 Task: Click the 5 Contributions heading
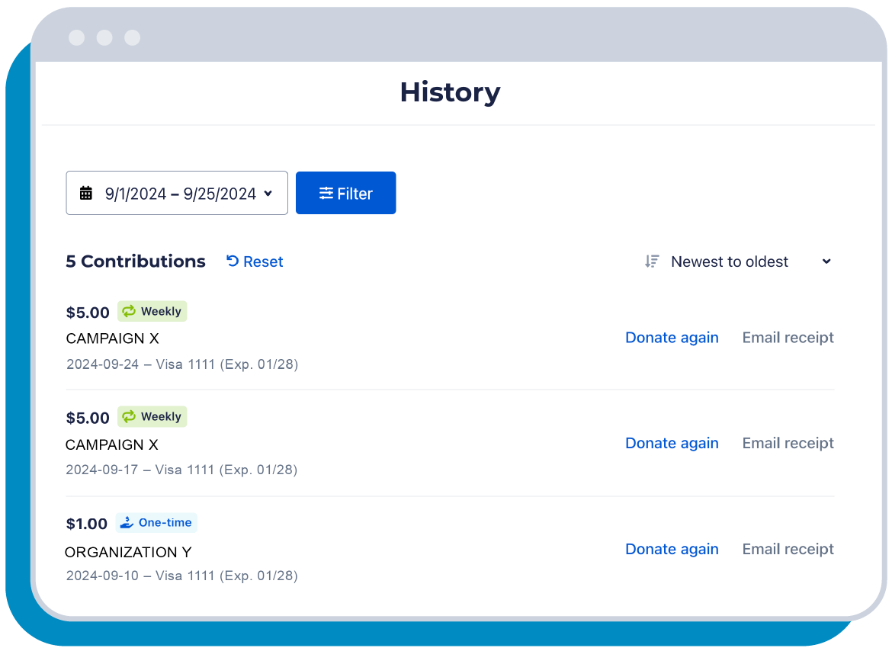point(136,261)
